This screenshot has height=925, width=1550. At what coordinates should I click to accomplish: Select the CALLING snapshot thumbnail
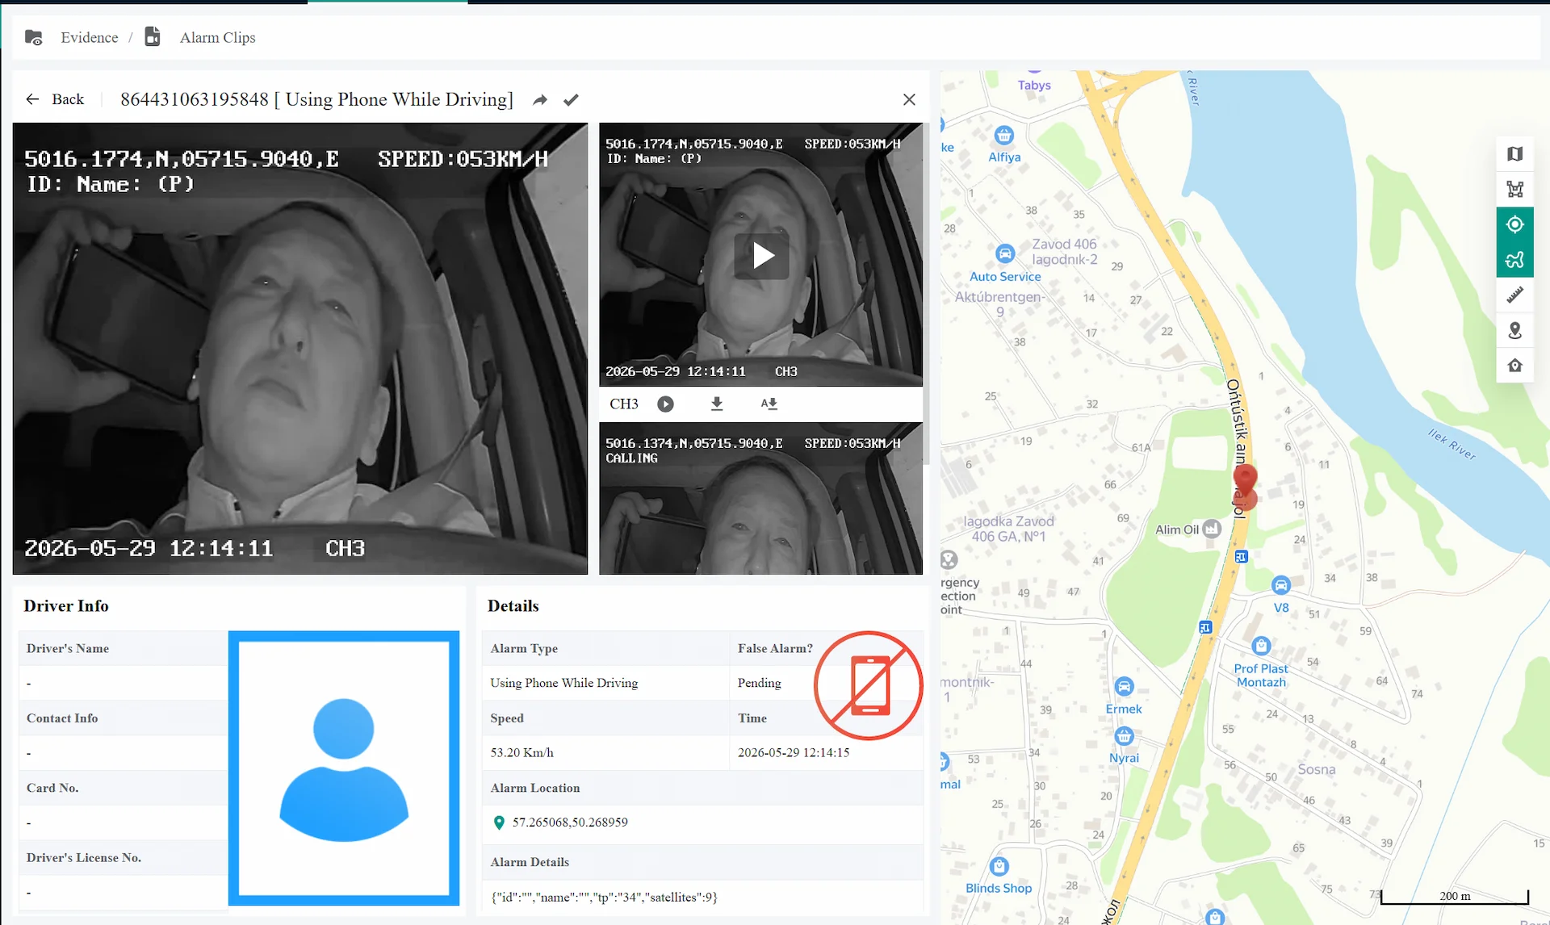pyautogui.click(x=760, y=499)
